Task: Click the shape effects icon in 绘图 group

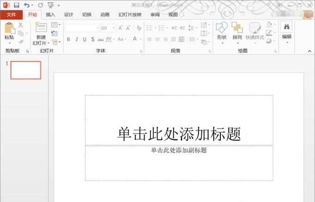Action: tap(269, 41)
